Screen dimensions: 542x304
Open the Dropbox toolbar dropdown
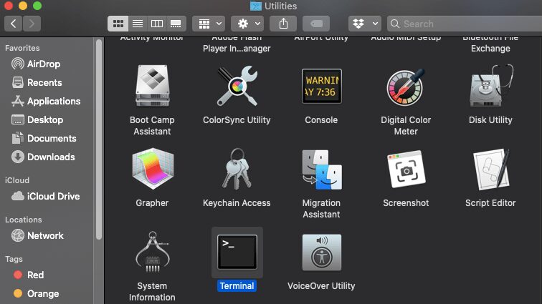tap(365, 24)
